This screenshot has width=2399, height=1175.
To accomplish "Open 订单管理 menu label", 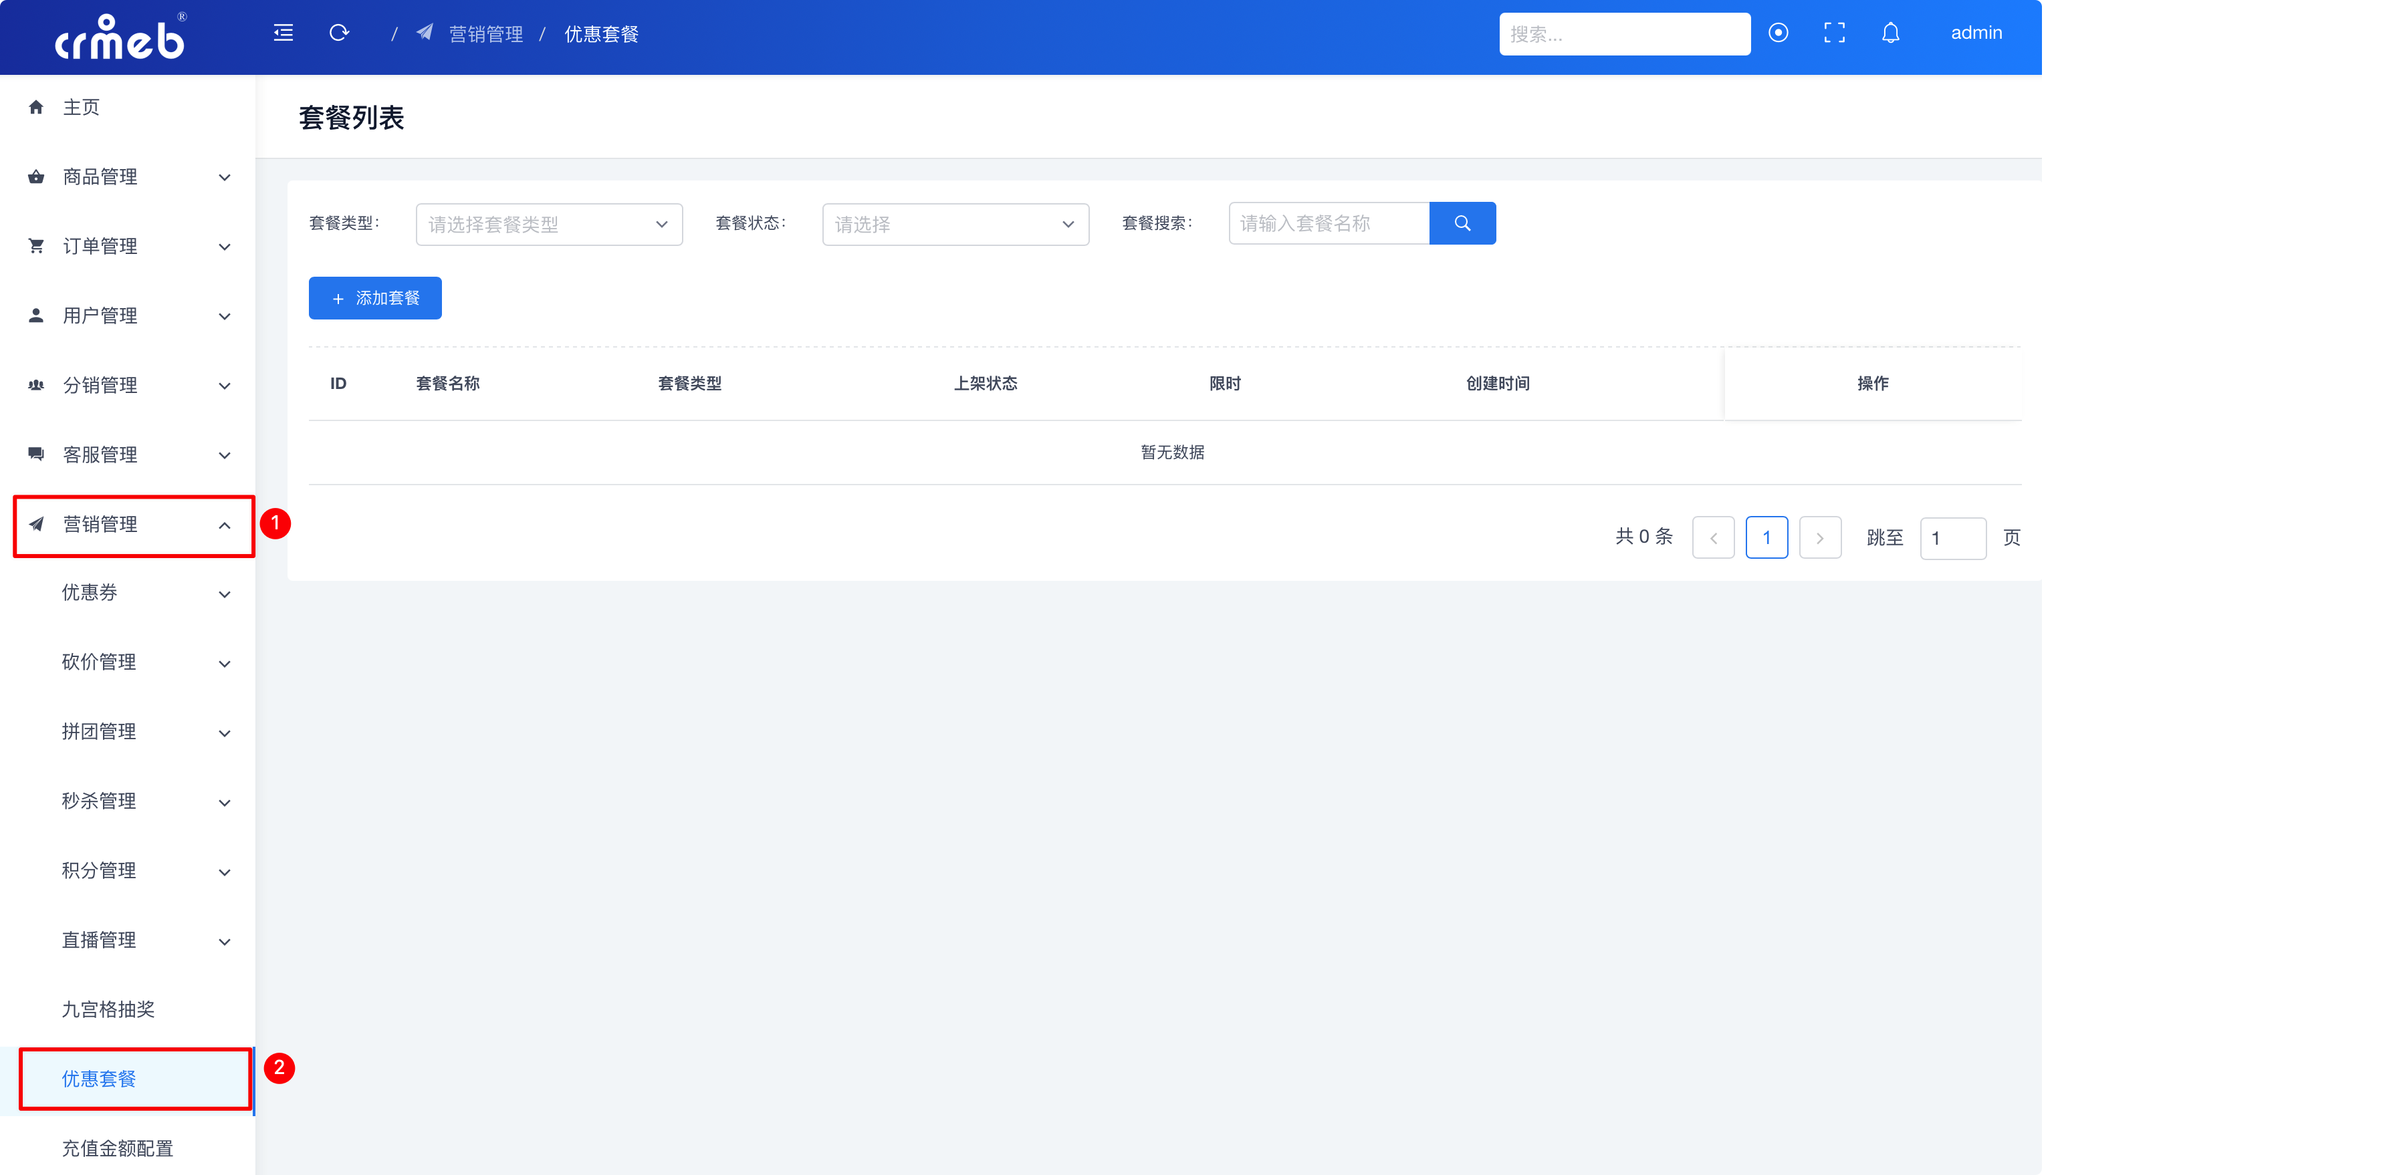I will [x=100, y=246].
